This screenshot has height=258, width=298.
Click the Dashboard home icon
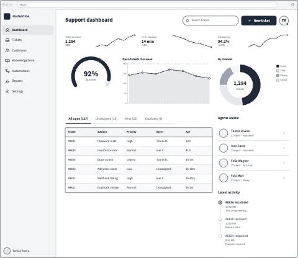(x=7, y=30)
